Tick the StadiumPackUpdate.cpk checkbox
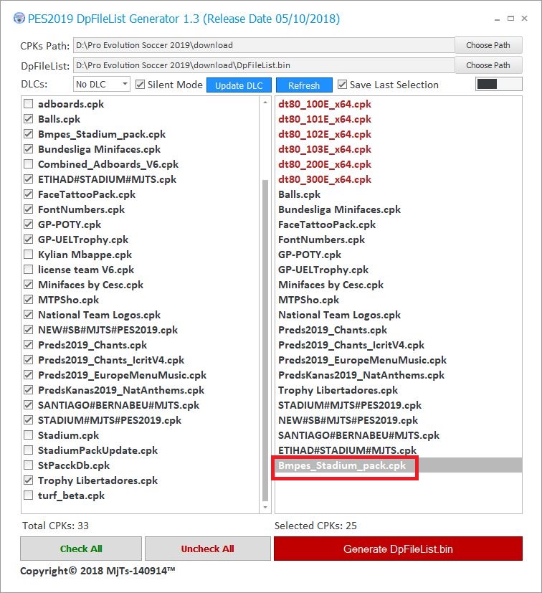The width and height of the screenshot is (542, 593). (29, 450)
